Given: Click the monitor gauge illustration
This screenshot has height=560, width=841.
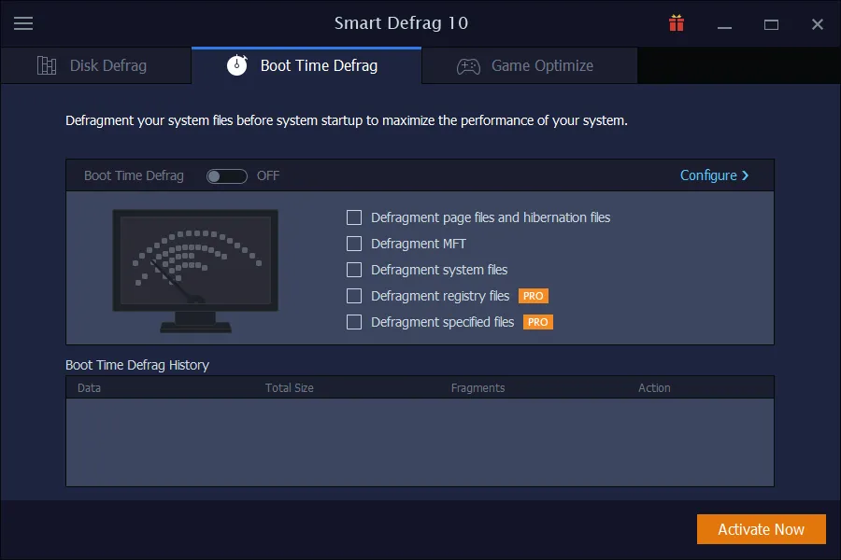Looking at the screenshot, I should click(195, 271).
